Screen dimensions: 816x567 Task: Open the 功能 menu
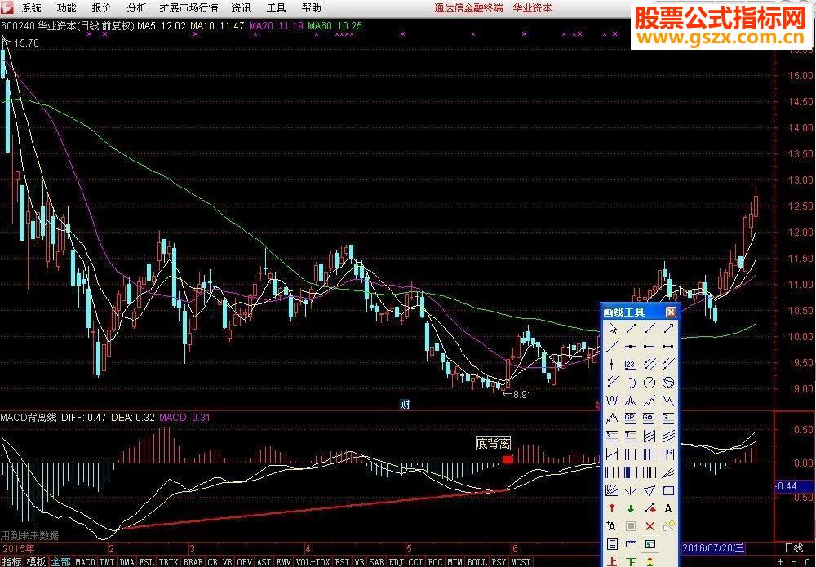click(66, 8)
